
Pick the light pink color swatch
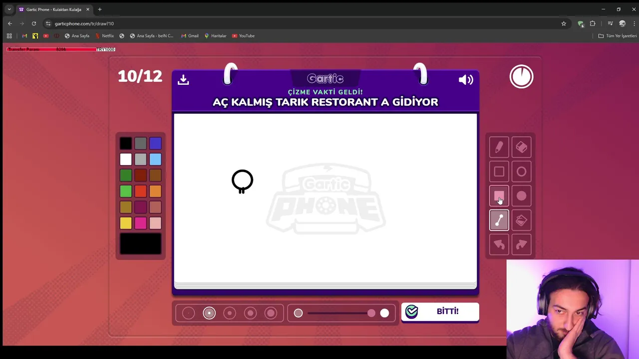click(x=155, y=223)
